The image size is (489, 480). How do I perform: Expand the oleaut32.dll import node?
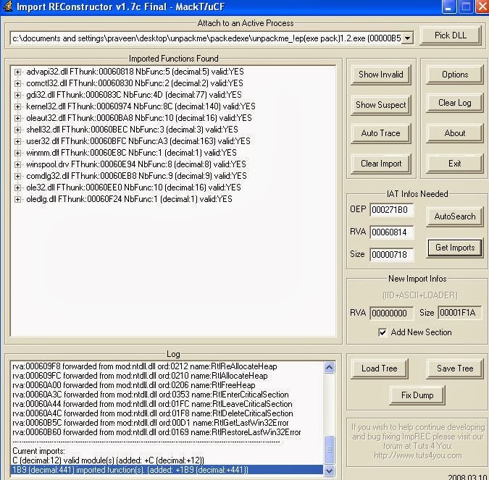pyautogui.click(x=18, y=118)
